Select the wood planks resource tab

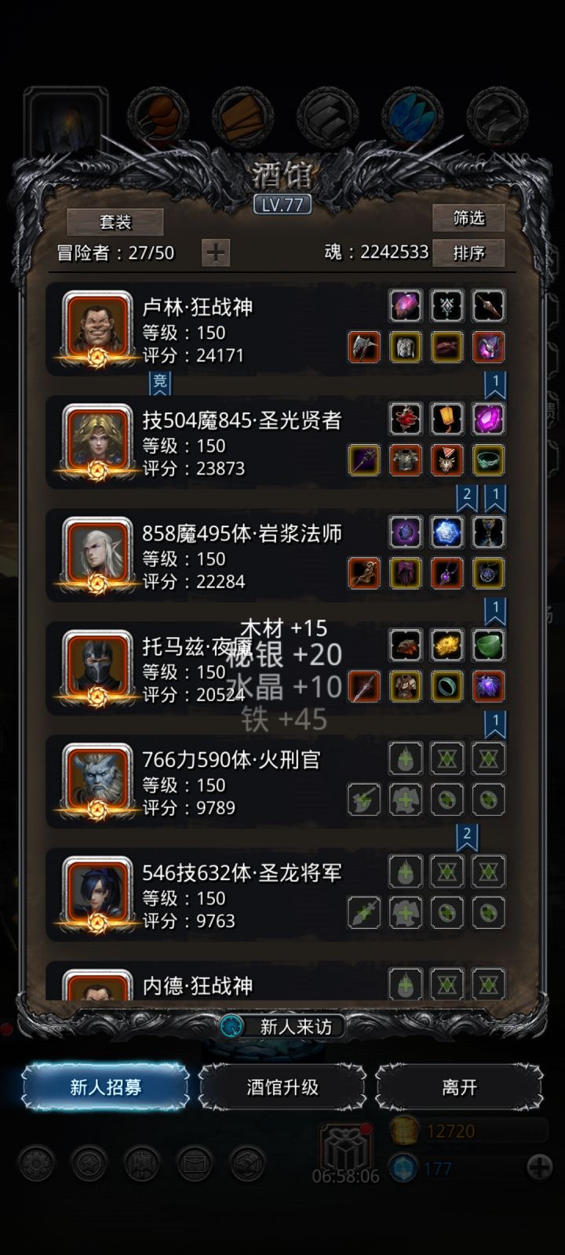pyautogui.click(x=242, y=118)
